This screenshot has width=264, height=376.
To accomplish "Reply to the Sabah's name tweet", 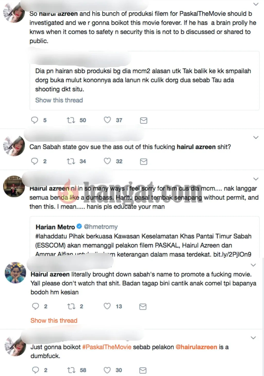I will 35,306.
